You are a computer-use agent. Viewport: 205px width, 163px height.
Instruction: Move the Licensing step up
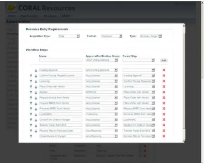pos(31,81)
